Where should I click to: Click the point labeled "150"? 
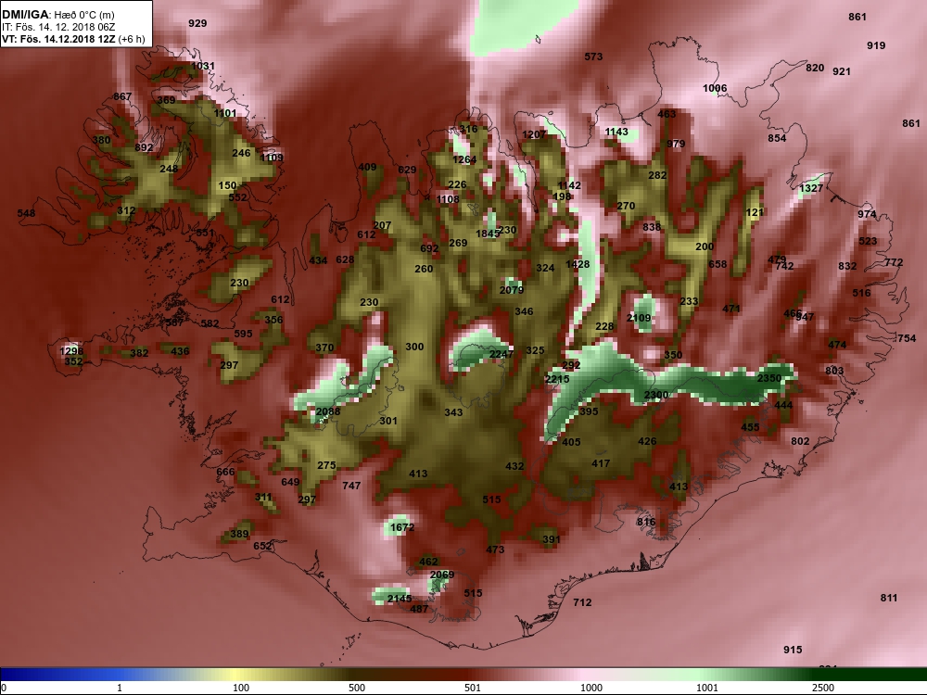point(227,185)
